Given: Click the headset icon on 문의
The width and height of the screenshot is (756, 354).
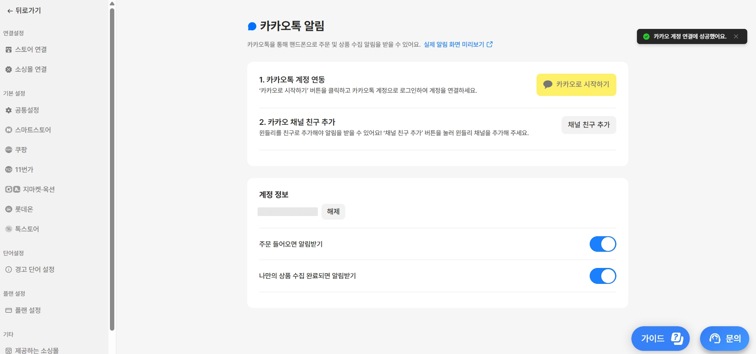Looking at the screenshot, I should click(715, 339).
